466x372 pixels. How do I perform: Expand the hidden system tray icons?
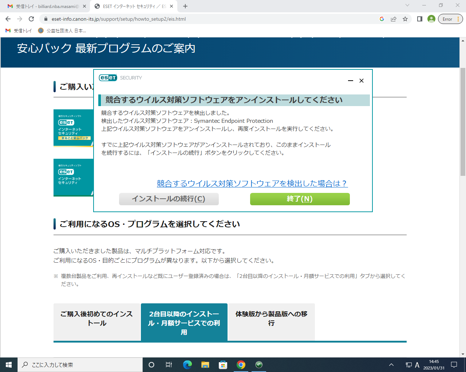pos(391,365)
